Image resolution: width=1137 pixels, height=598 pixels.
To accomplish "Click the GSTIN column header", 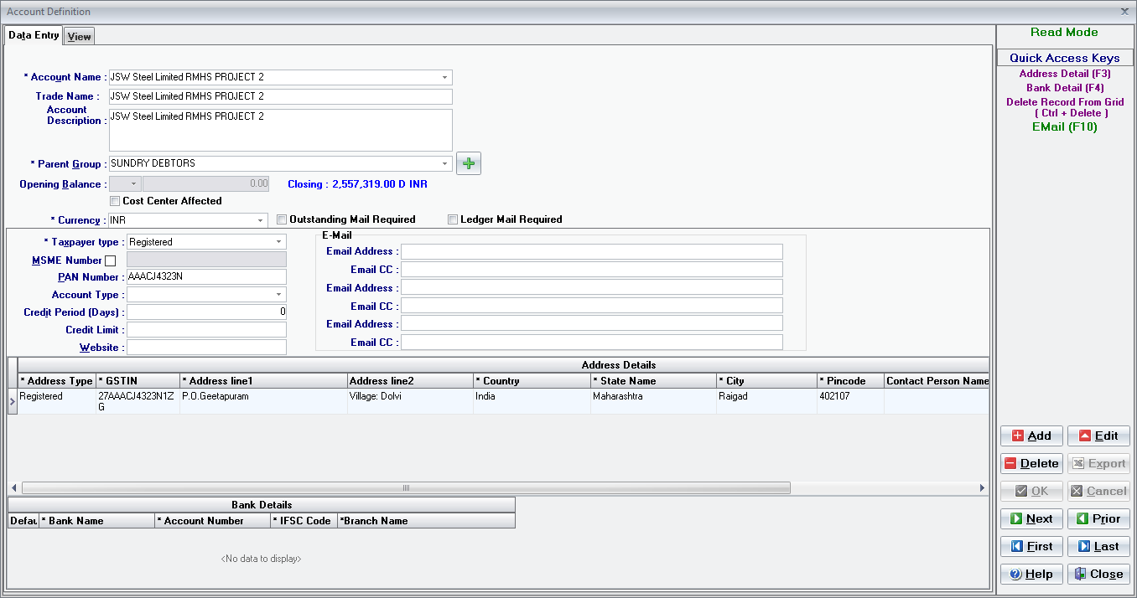I will point(138,381).
